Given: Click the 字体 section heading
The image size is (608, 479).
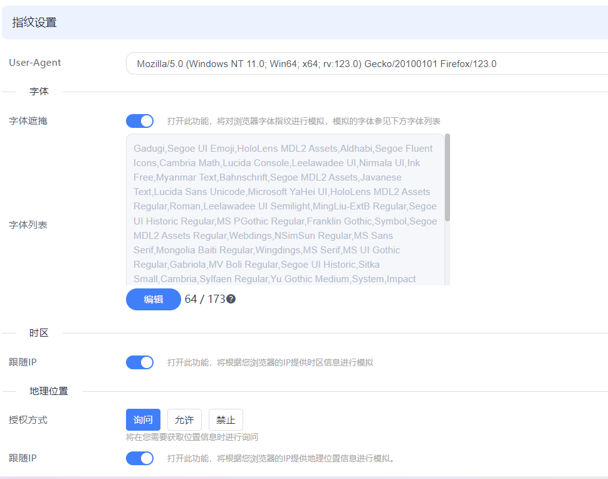Looking at the screenshot, I should (x=39, y=91).
